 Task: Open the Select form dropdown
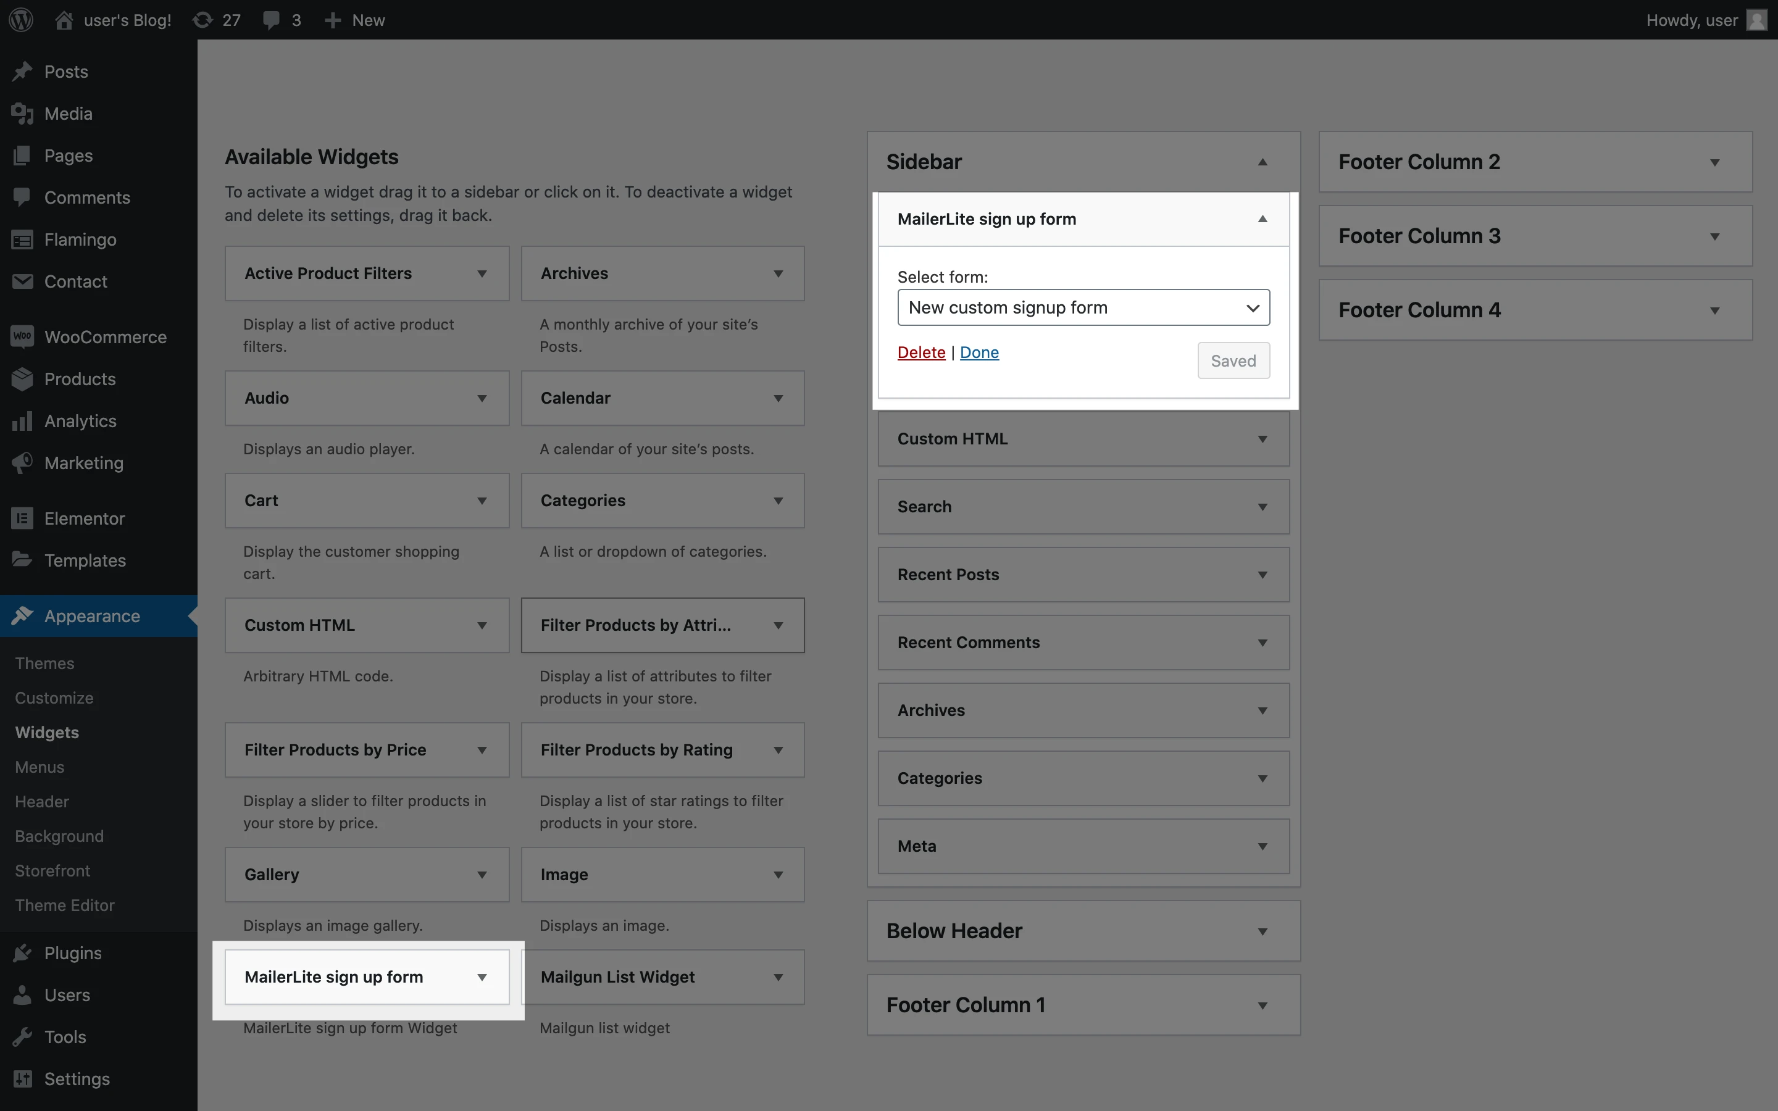tap(1083, 307)
